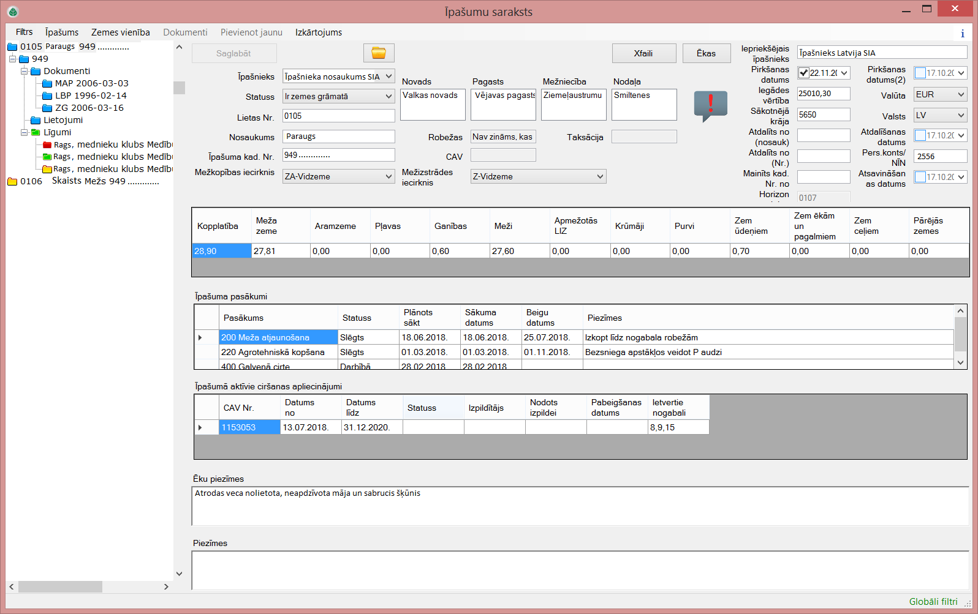Uncheck the Pirkšanas datums checkbox
The width and height of the screenshot is (978, 614).
[803, 73]
